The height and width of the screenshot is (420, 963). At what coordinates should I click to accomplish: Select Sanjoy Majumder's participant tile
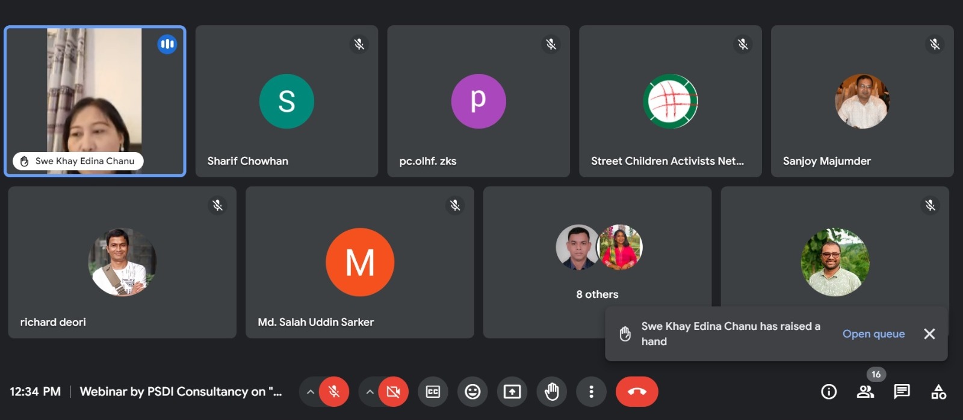coord(862,101)
